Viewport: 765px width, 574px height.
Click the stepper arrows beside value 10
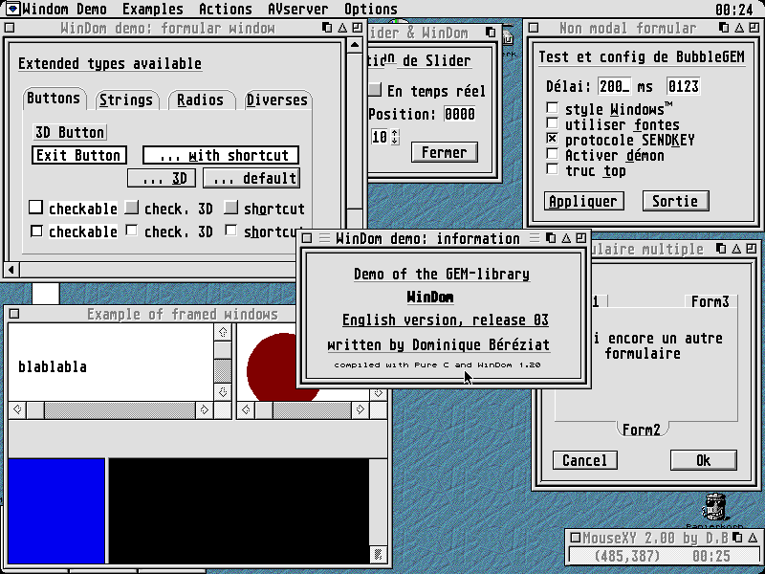[395, 137]
